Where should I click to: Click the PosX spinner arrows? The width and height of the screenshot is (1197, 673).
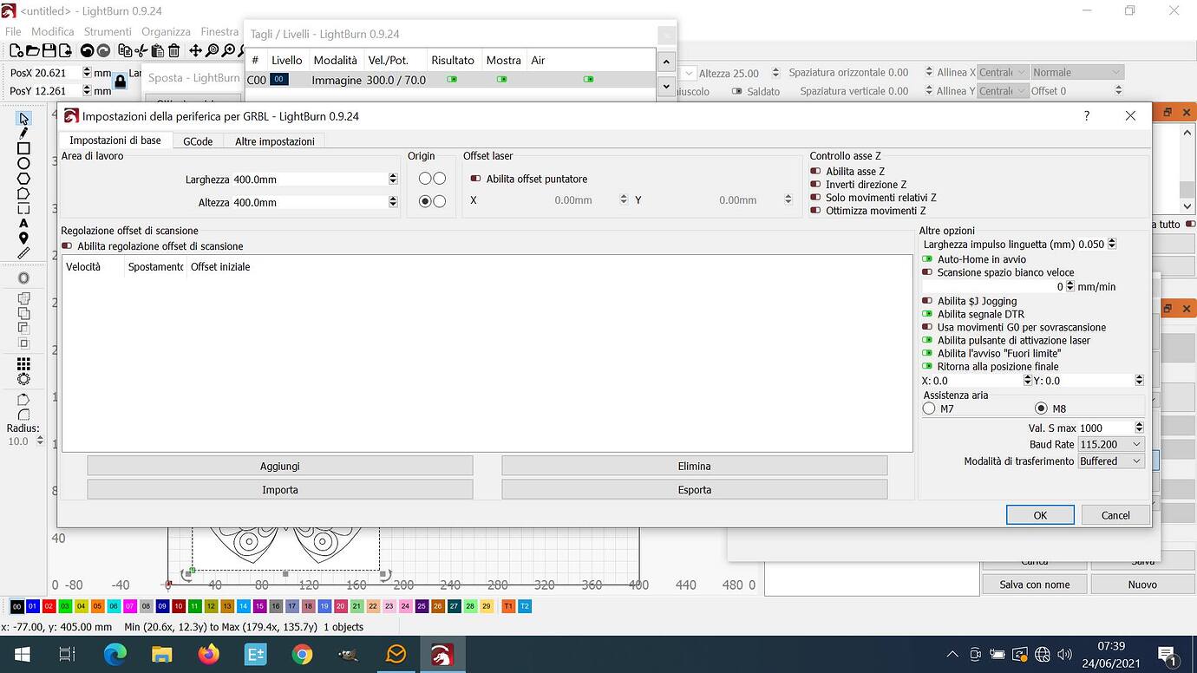click(x=87, y=73)
